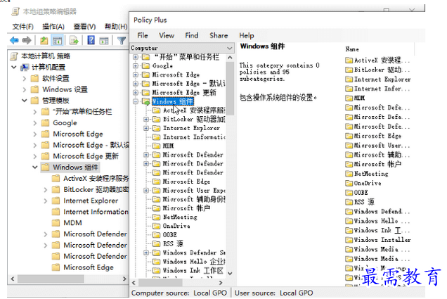This screenshot has height=299, width=447.
Task: Select NetMeeting in Policy Plus tree
Action: 180,217
